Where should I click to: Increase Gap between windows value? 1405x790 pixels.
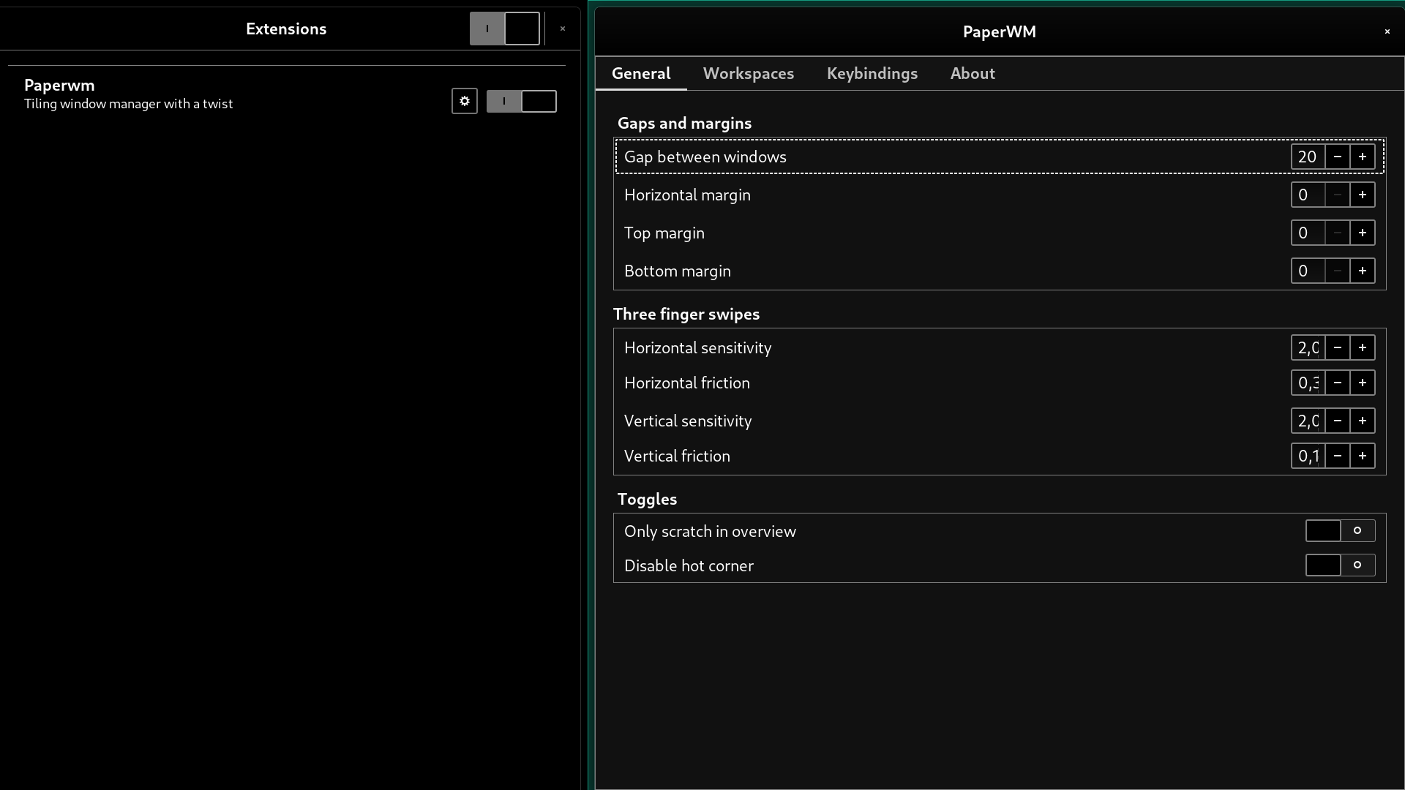pos(1363,157)
